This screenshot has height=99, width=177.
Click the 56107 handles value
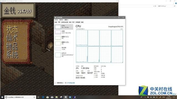(90, 73)
